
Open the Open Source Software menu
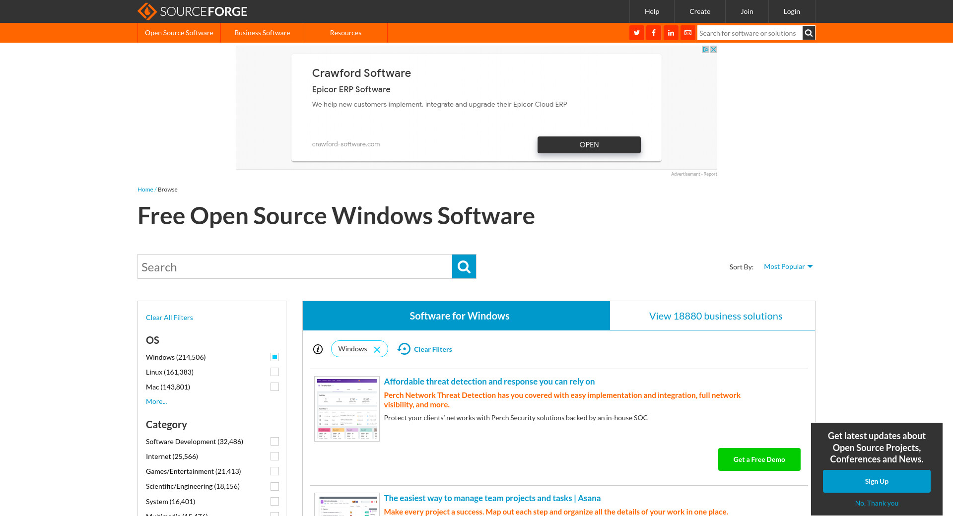[179, 33]
